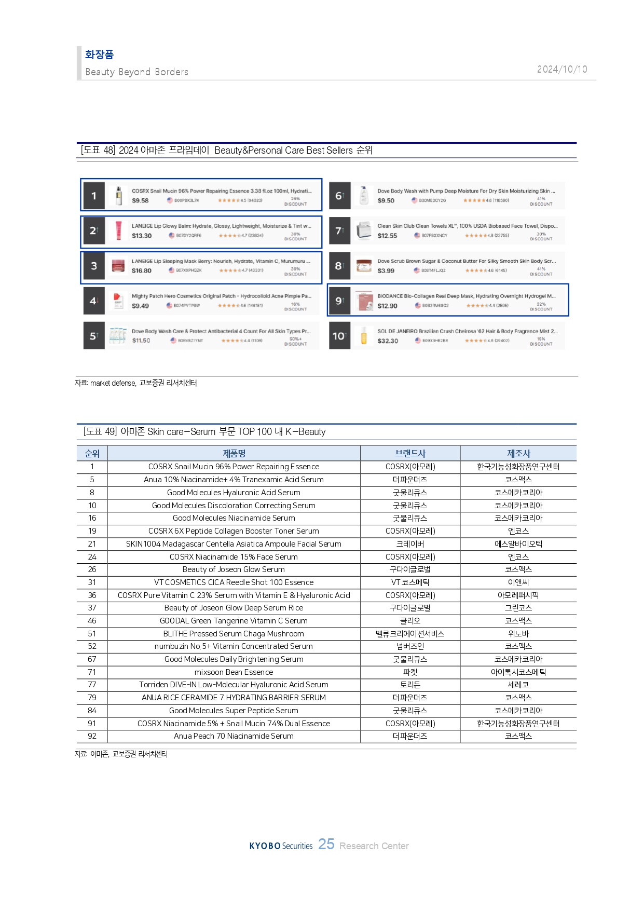
Task: Click 'Beauty of Joseon Glow Serum' cell
Action: point(234,569)
